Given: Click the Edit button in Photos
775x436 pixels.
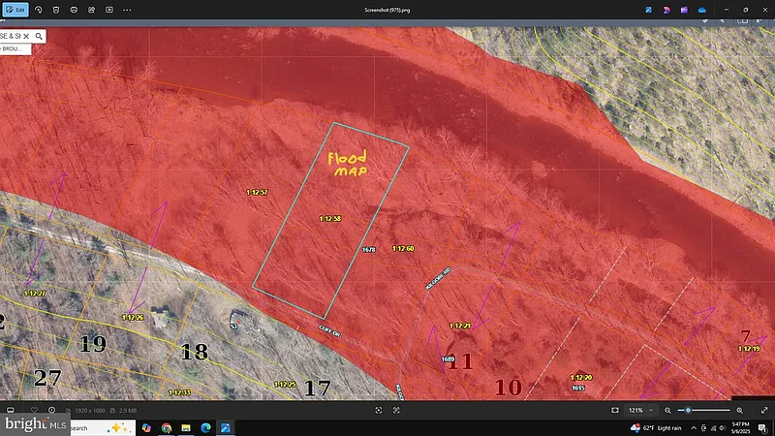Looking at the screenshot, I should click(15, 9).
